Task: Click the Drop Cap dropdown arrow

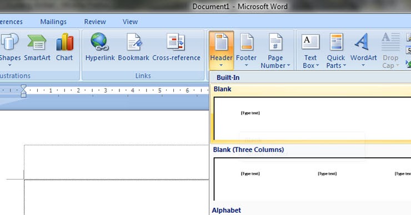Action: tap(397, 65)
